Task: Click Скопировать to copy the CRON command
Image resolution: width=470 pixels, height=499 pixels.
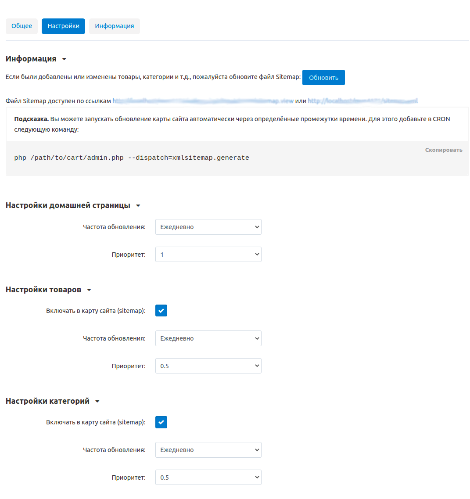Action: (444, 150)
